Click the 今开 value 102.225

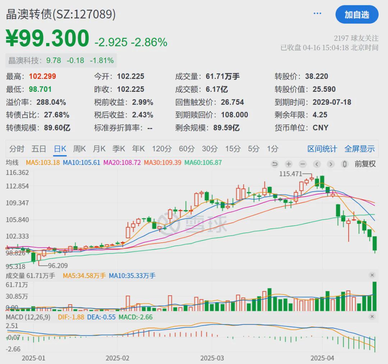click(131, 76)
